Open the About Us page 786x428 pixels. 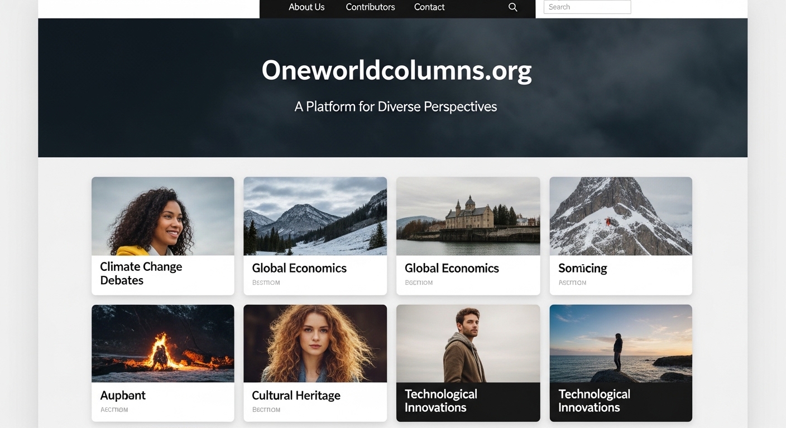coord(306,7)
